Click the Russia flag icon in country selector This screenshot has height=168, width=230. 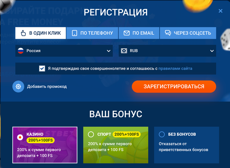[20, 51]
